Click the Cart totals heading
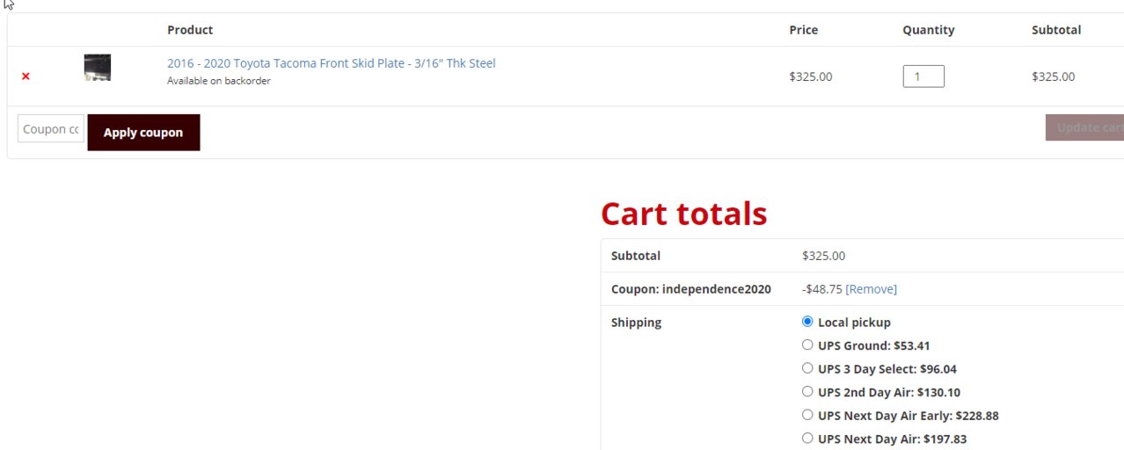Image resolution: width=1124 pixels, height=450 pixels. 684,214
